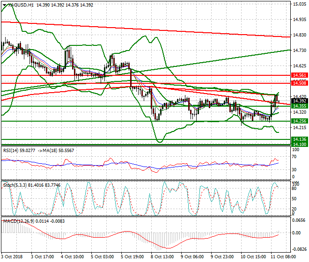The height and width of the screenshot is (262, 309).
Task: Click the 14.215 price scale value
Action: (x=300, y=128)
